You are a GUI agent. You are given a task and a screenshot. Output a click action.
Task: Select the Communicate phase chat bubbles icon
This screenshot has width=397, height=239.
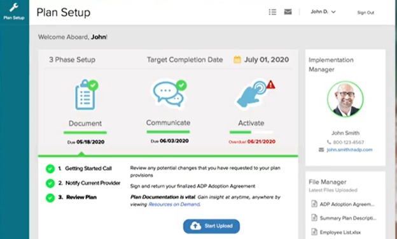[169, 93]
